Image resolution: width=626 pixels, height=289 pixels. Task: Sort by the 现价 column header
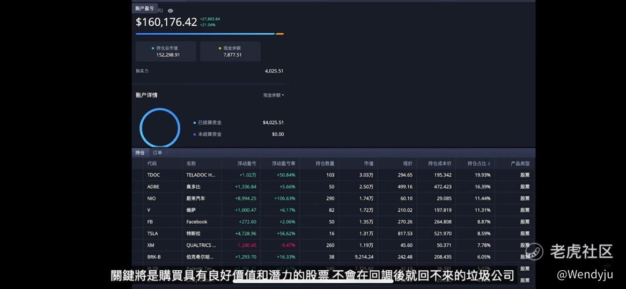point(408,164)
